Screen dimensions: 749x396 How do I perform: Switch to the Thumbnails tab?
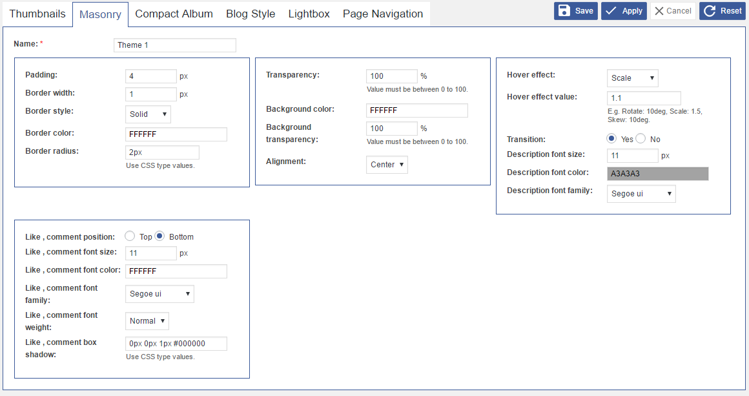point(37,14)
